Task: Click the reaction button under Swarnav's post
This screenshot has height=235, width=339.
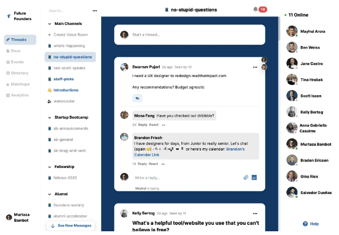Action: click(137, 98)
